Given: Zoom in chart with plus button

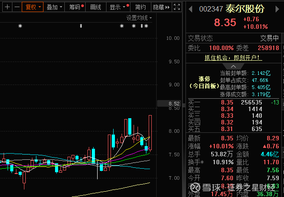Looking at the screenshot, I should [x=7, y=7].
